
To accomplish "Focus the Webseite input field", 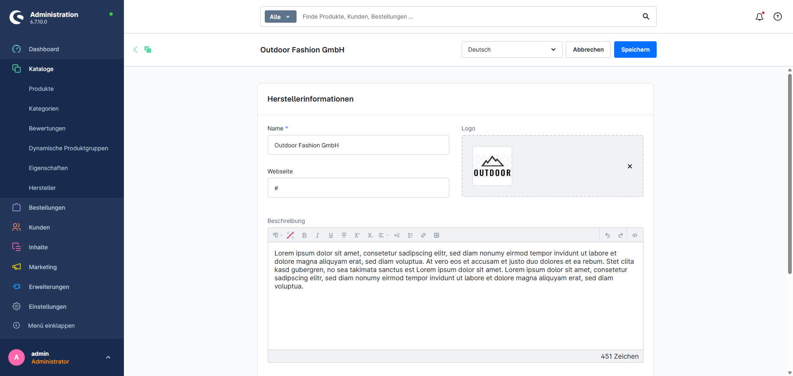I will (x=359, y=188).
